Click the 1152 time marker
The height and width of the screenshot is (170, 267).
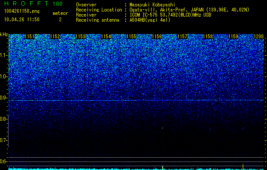click(x=55, y=37)
